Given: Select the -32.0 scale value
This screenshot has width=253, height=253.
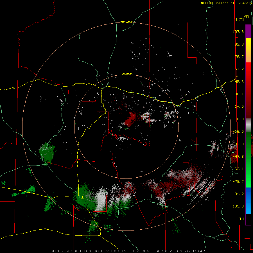Looking at the screenshot, I should click(238, 144).
